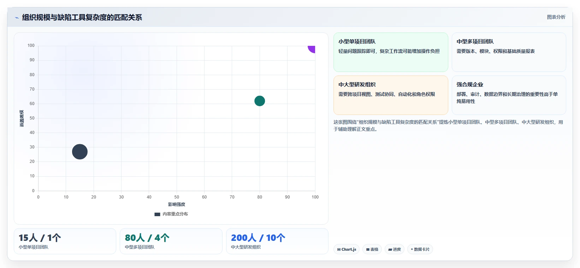Click the 中大型研发组织 label under 200人
Viewport: 580px width, 268px height.
pyautogui.click(x=246, y=247)
